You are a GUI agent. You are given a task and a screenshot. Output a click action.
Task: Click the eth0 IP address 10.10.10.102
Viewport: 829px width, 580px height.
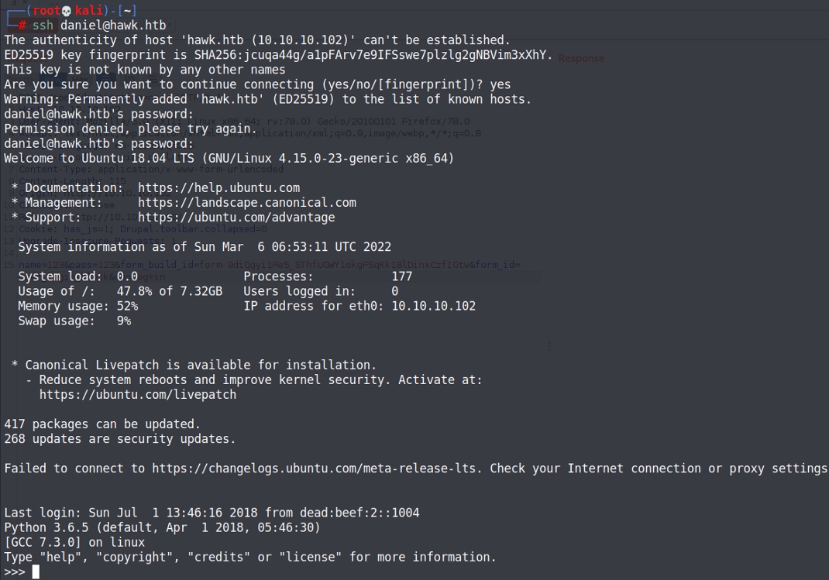tap(433, 306)
